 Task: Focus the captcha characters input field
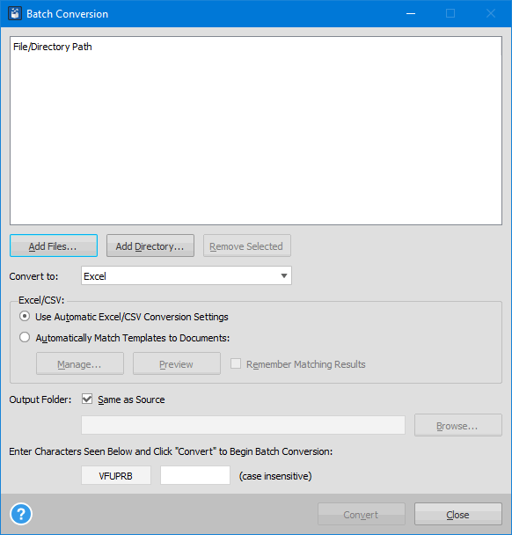pyautogui.click(x=195, y=475)
